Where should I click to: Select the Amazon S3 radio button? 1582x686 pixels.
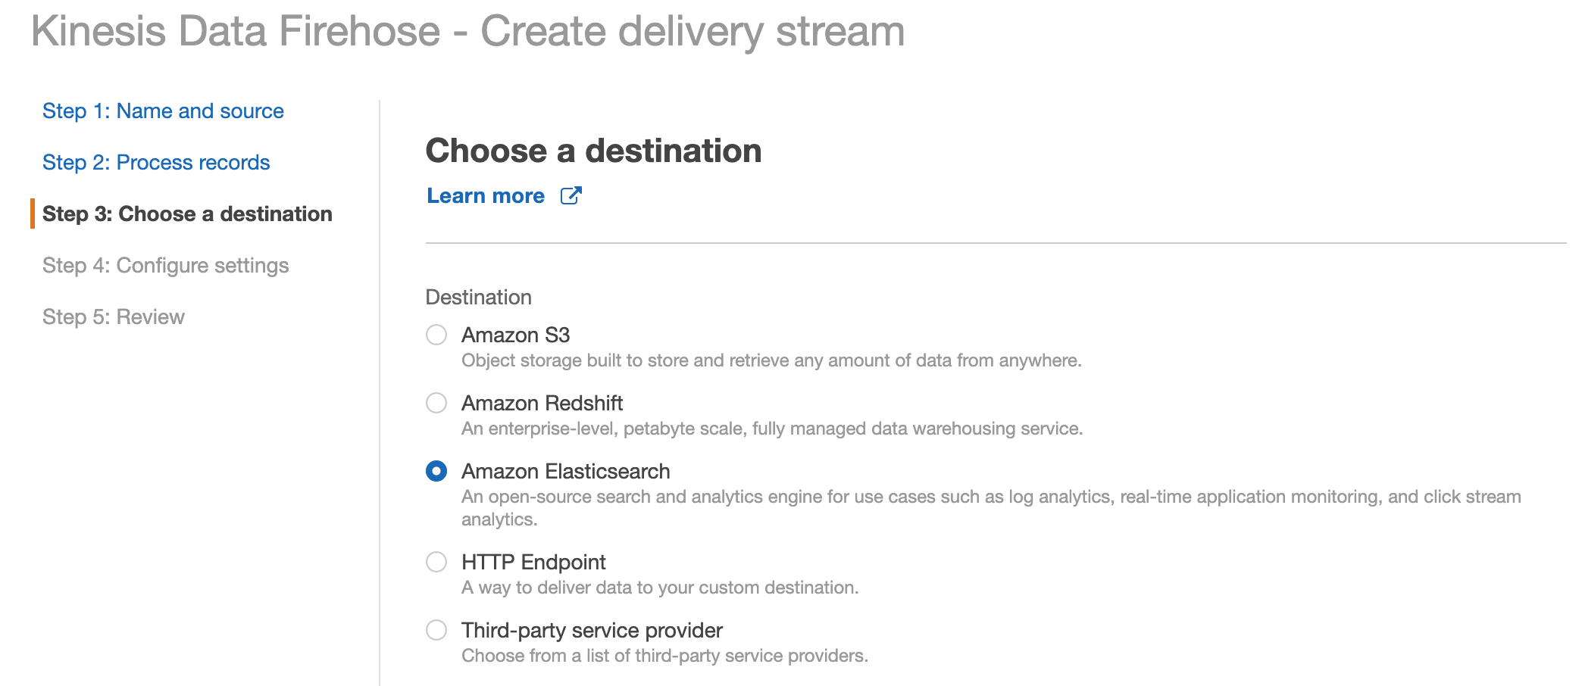[436, 335]
